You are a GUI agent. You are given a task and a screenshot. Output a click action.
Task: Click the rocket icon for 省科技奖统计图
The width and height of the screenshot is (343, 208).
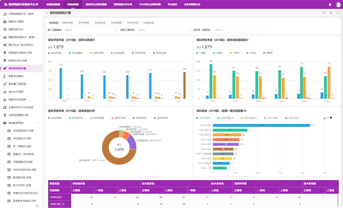tap(5, 68)
